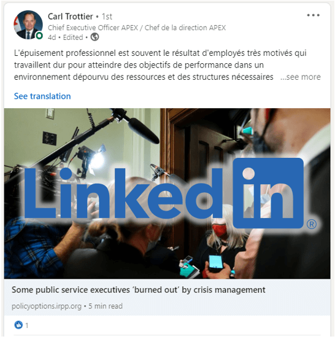Open the burned out article title
The height and width of the screenshot is (339, 335).
coord(138,290)
